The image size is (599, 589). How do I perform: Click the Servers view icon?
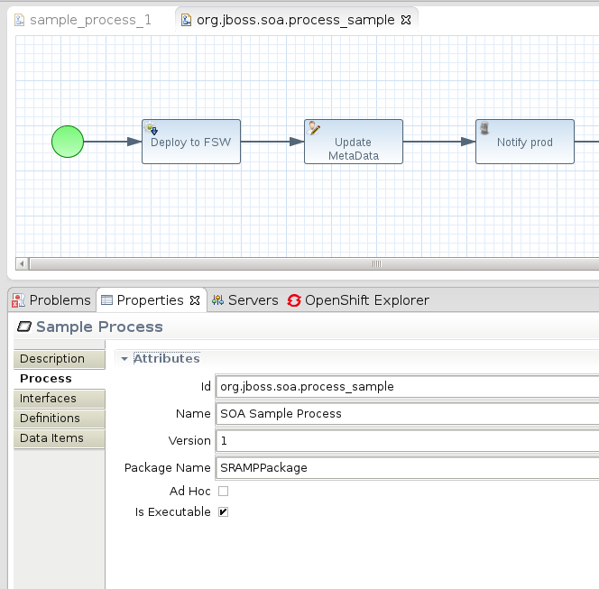(217, 300)
